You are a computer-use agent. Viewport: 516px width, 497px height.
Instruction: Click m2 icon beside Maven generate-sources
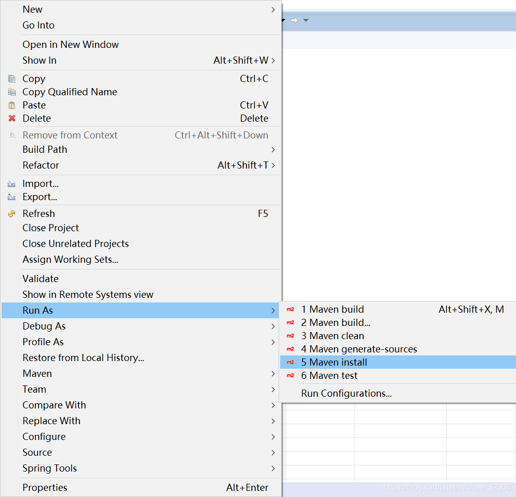(290, 349)
